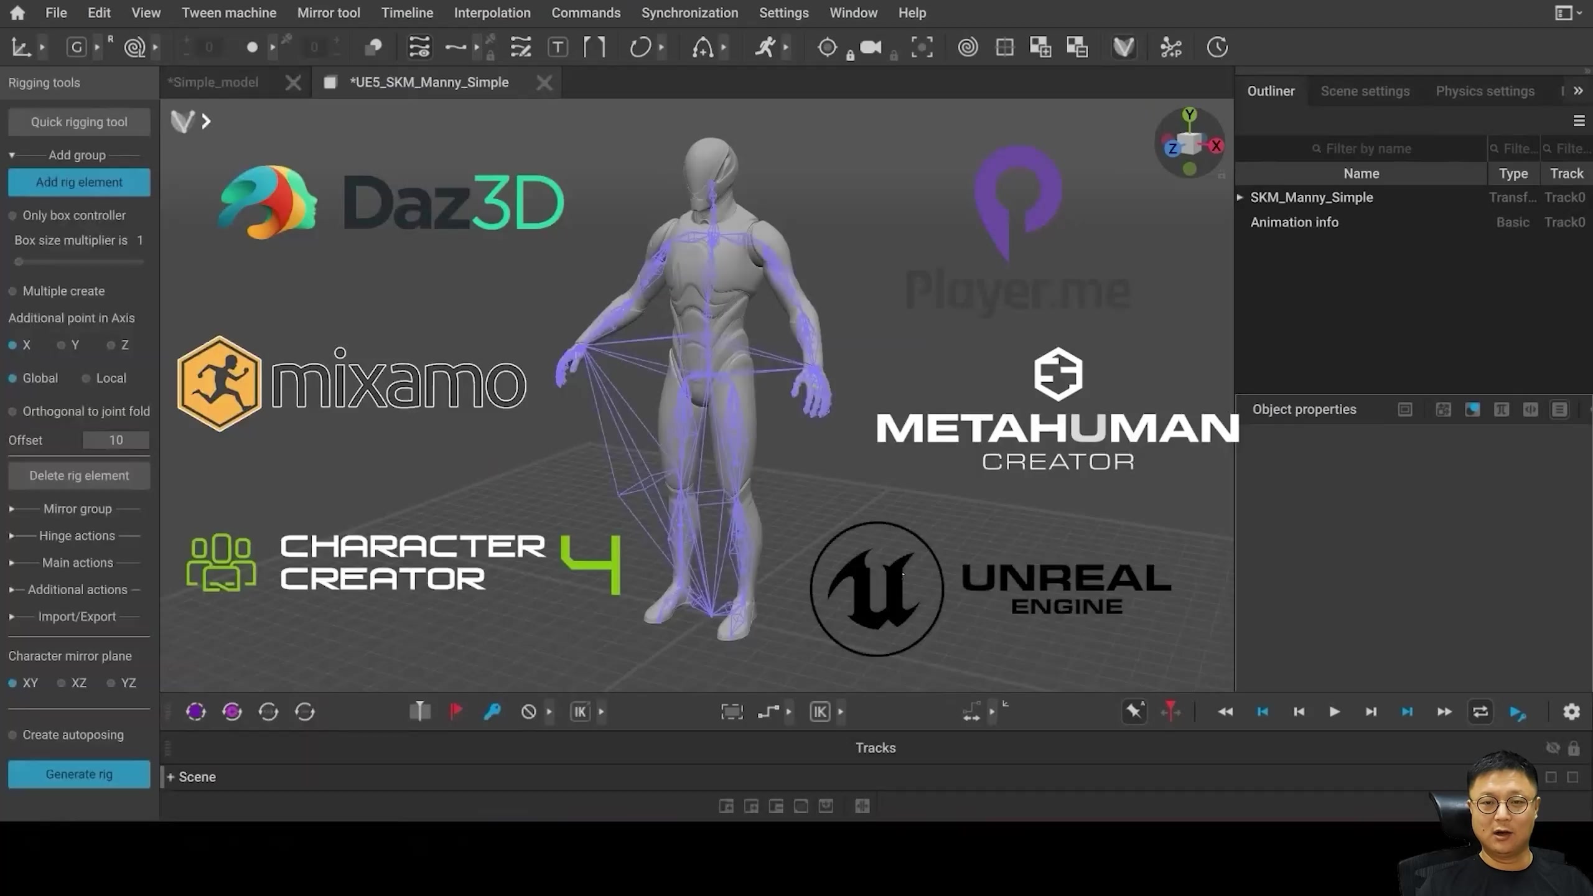Click the red flag icon above timeline

(456, 711)
